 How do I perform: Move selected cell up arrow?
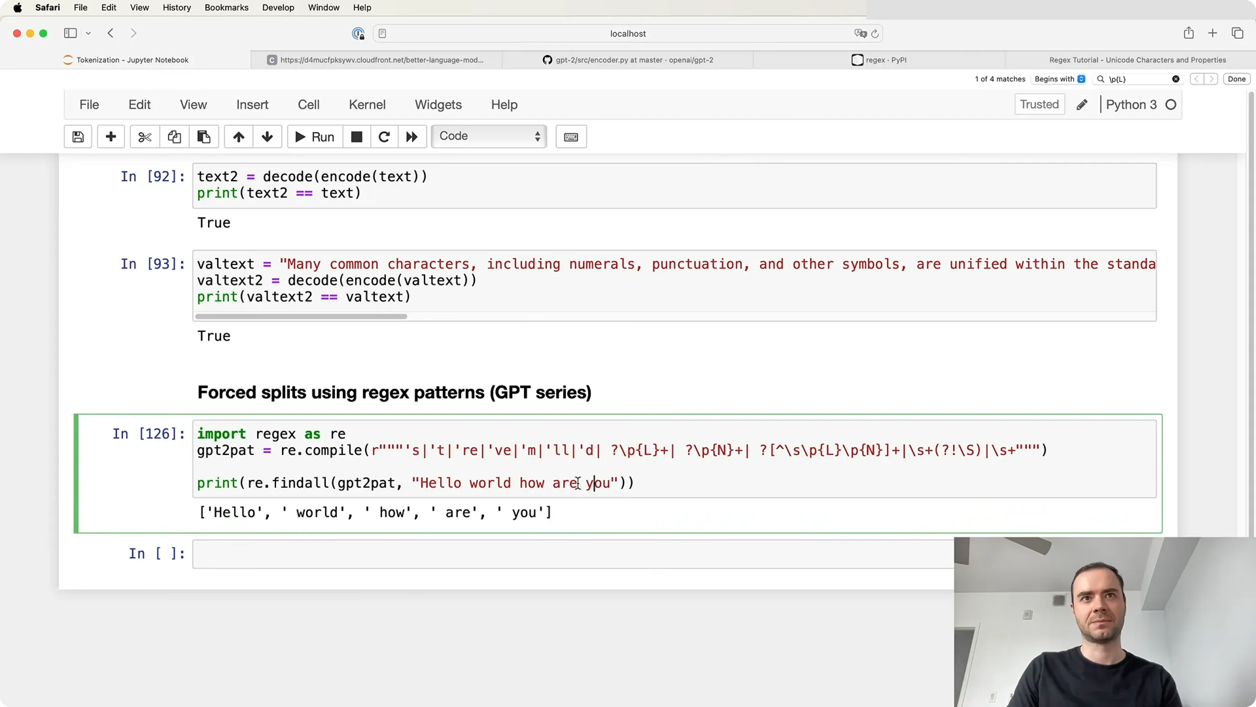(x=238, y=137)
